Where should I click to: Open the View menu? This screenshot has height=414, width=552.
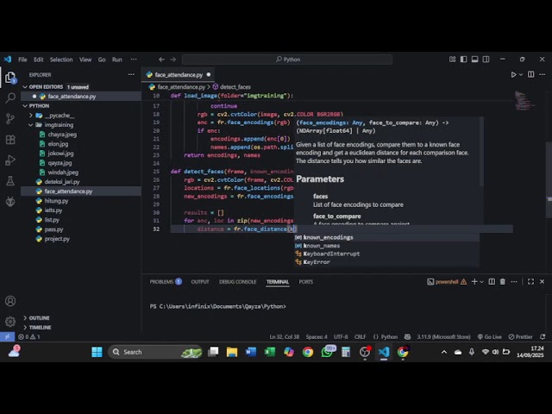pyautogui.click(x=85, y=60)
